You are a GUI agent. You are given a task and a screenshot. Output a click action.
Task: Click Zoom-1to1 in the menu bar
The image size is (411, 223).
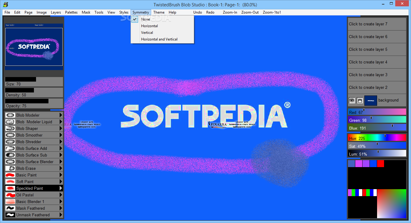(272, 12)
